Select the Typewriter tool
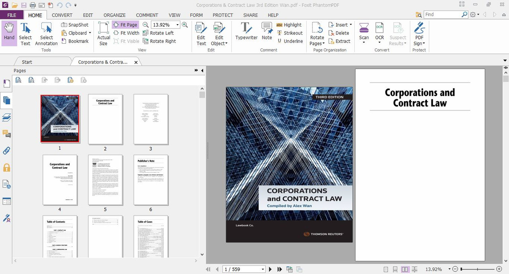This screenshot has height=274, width=509. [x=246, y=32]
